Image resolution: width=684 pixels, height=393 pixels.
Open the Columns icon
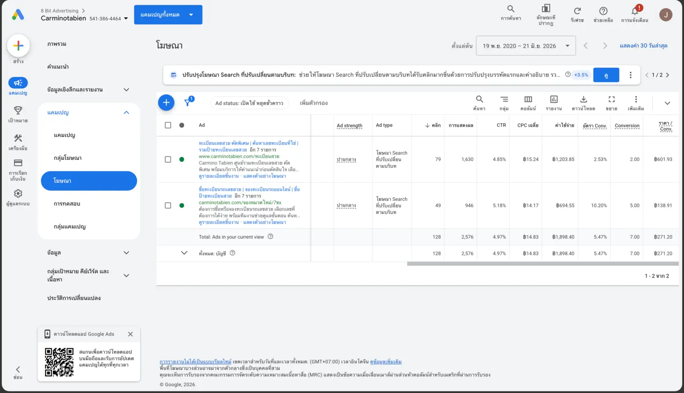pos(528,99)
